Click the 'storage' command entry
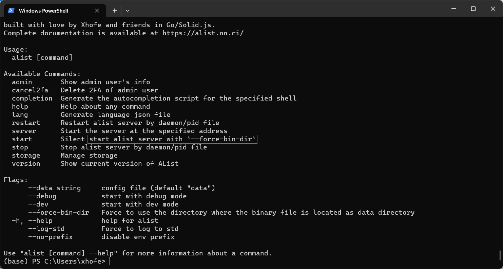The image size is (503, 269). 26,155
